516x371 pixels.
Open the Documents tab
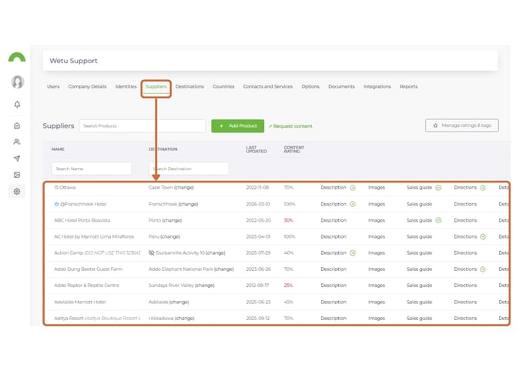tap(341, 86)
